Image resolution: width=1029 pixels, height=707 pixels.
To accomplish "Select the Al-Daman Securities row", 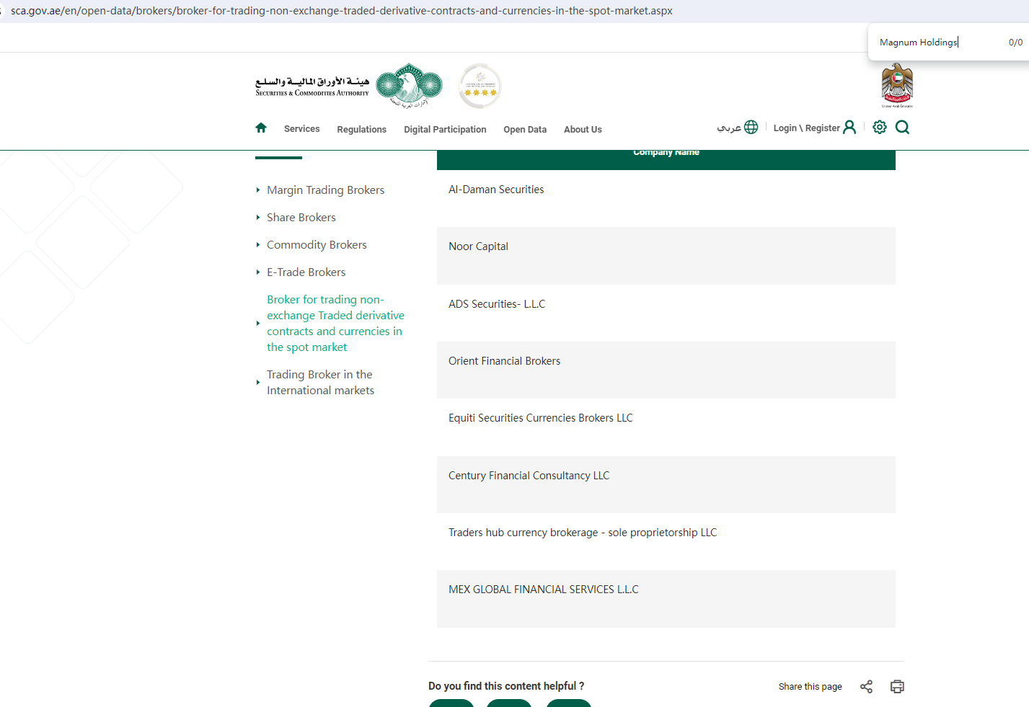I will [666, 199].
